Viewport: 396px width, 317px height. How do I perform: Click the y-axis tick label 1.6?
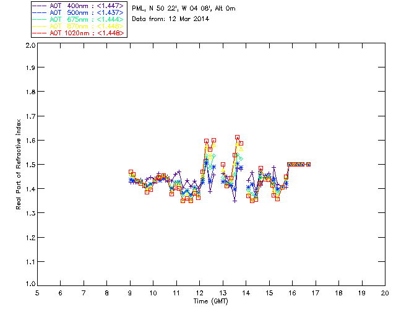(30, 141)
